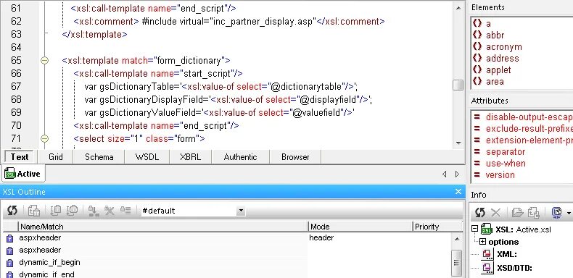Click the template documents icon in XSL Outline toolbar
Viewport: 573px width, 278px height.
(x=34, y=211)
